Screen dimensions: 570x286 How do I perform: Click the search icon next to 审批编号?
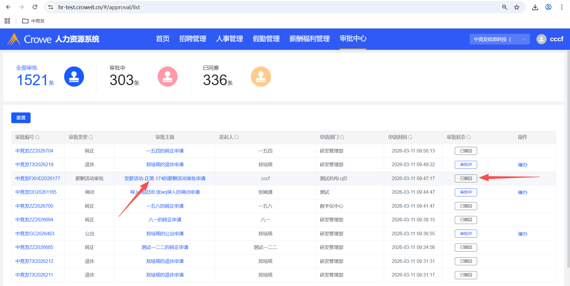tap(37, 137)
